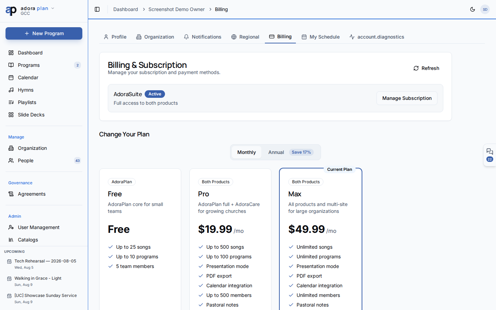Click Both Products tag on Max plan
Screen dimensions: 496x310
[x=306, y=182]
